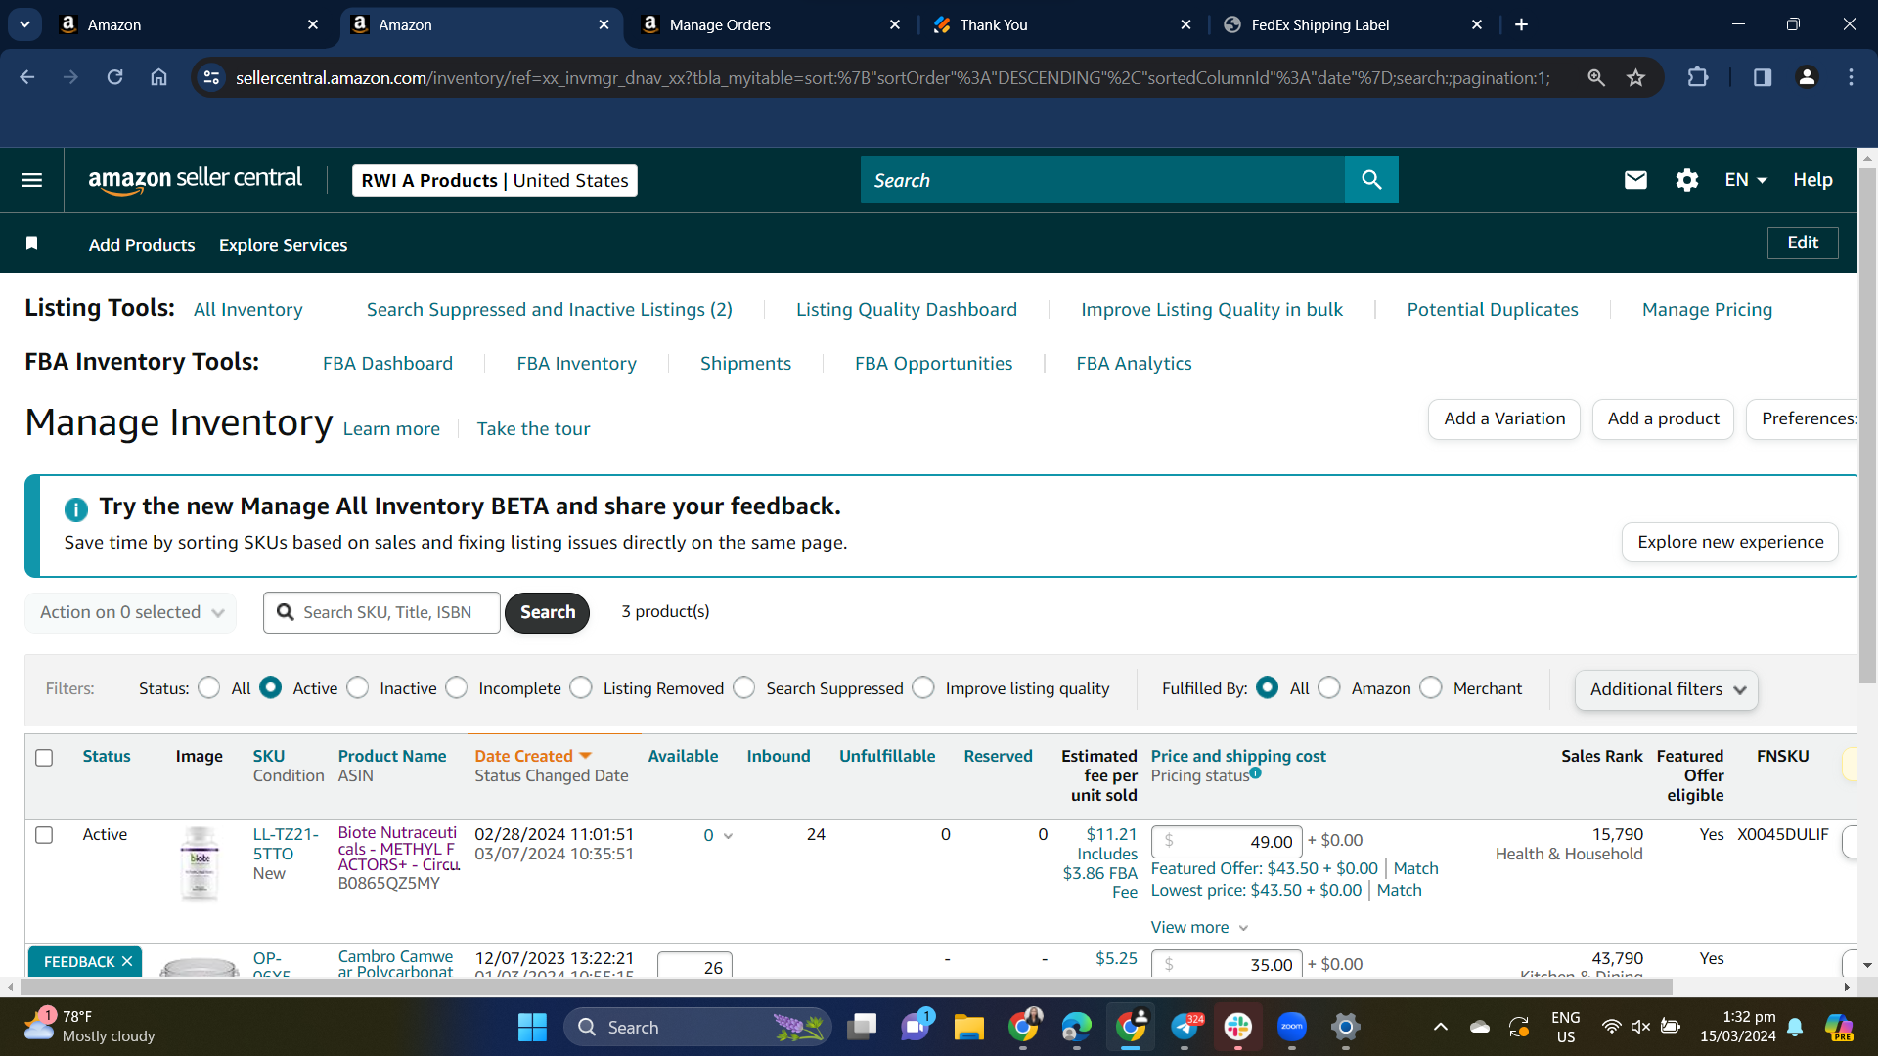Viewport: 1878px width, 1056px height.
Task: Open Windows Start menu
Action: (x=532, y=1028)
